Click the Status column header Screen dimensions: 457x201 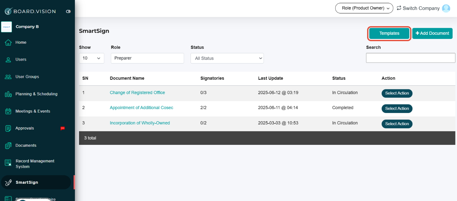tap(339, 78)
